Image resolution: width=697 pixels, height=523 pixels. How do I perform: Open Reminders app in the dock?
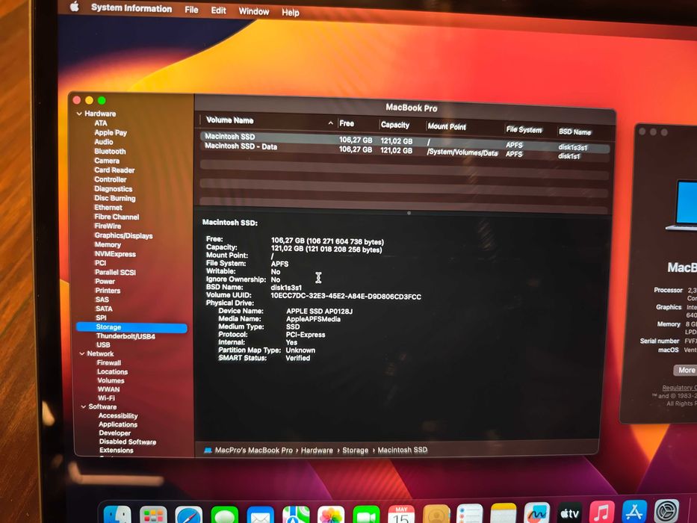point(469,514)
